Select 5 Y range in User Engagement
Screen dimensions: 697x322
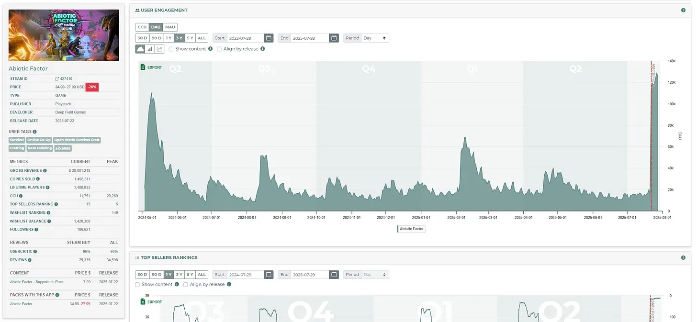pyautogui.click(x=190, y=38)
